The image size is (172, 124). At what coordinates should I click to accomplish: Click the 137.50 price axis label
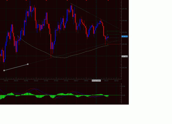124,9
